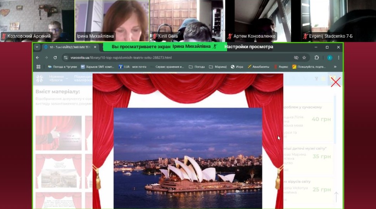Screen dimensions: 376x209
Task: Bookmark this page with star icon
Action: 304,57
